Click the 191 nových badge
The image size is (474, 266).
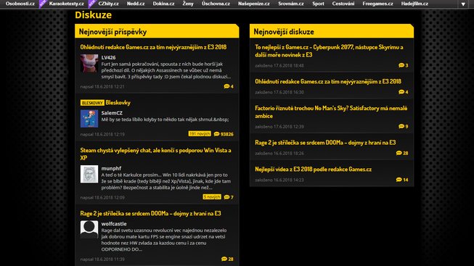point(200,134)
